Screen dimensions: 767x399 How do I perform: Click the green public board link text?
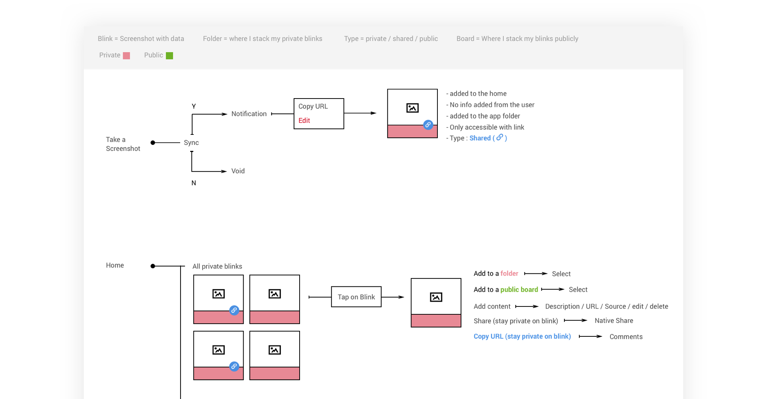[x=519, y=290]
